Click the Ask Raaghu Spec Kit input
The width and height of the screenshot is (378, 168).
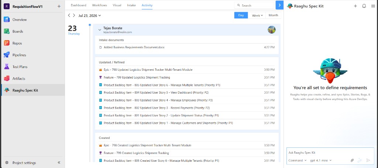click(x=330, y=153)
